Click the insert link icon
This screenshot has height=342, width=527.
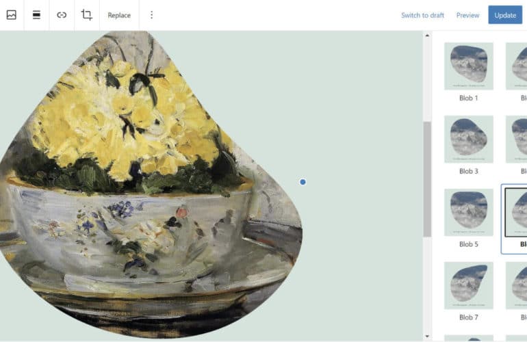tap(62, 15)
